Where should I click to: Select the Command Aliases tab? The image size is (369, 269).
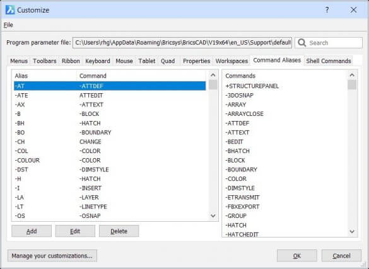click(277, 60)
